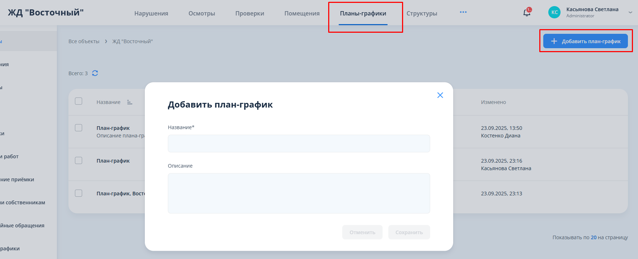Image resolution: width=638 pixels, height=259 pixels.
Task: Select the second План-график row checkbox
Action: coord(79,160)
